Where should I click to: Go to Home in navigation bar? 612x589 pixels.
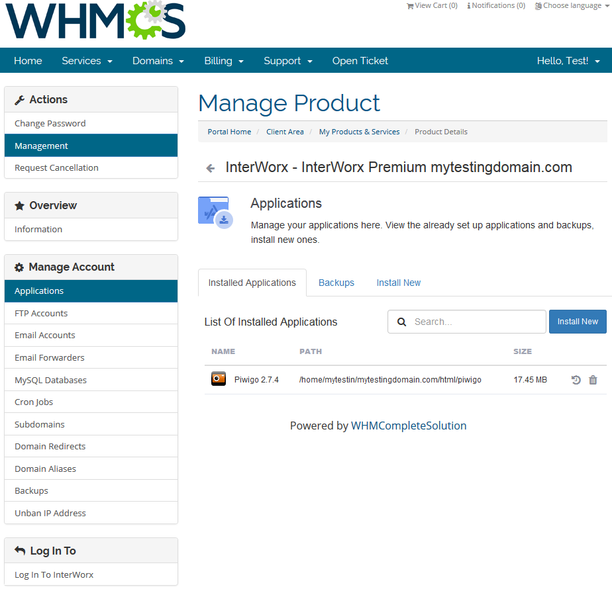28,61
